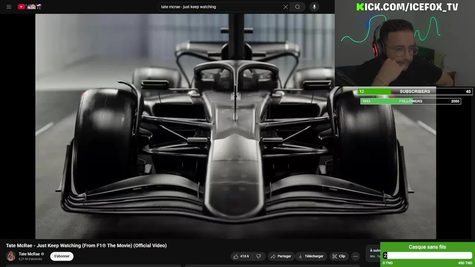Download the video with Télécharger
This screenshot has width=475, height=267.
click(x=311, y=256)
